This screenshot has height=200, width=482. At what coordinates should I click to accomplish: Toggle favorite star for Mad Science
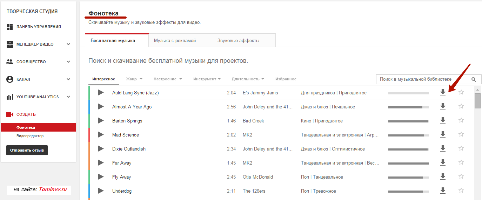tap(461, 135)
